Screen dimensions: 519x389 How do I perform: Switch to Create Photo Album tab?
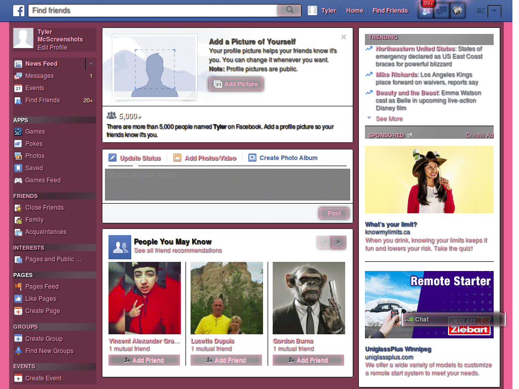[283, 158]
